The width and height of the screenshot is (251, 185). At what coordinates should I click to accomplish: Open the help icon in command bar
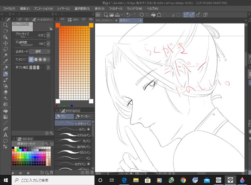[x=206, y=15]
